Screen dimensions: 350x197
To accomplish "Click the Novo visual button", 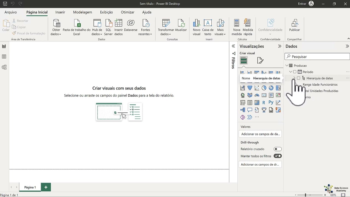I will point(196,27).
